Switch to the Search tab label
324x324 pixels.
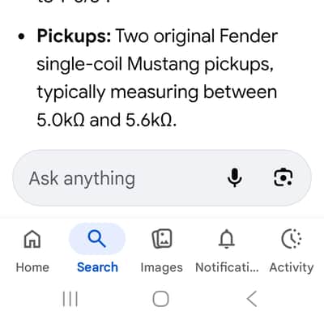point(97,267)
